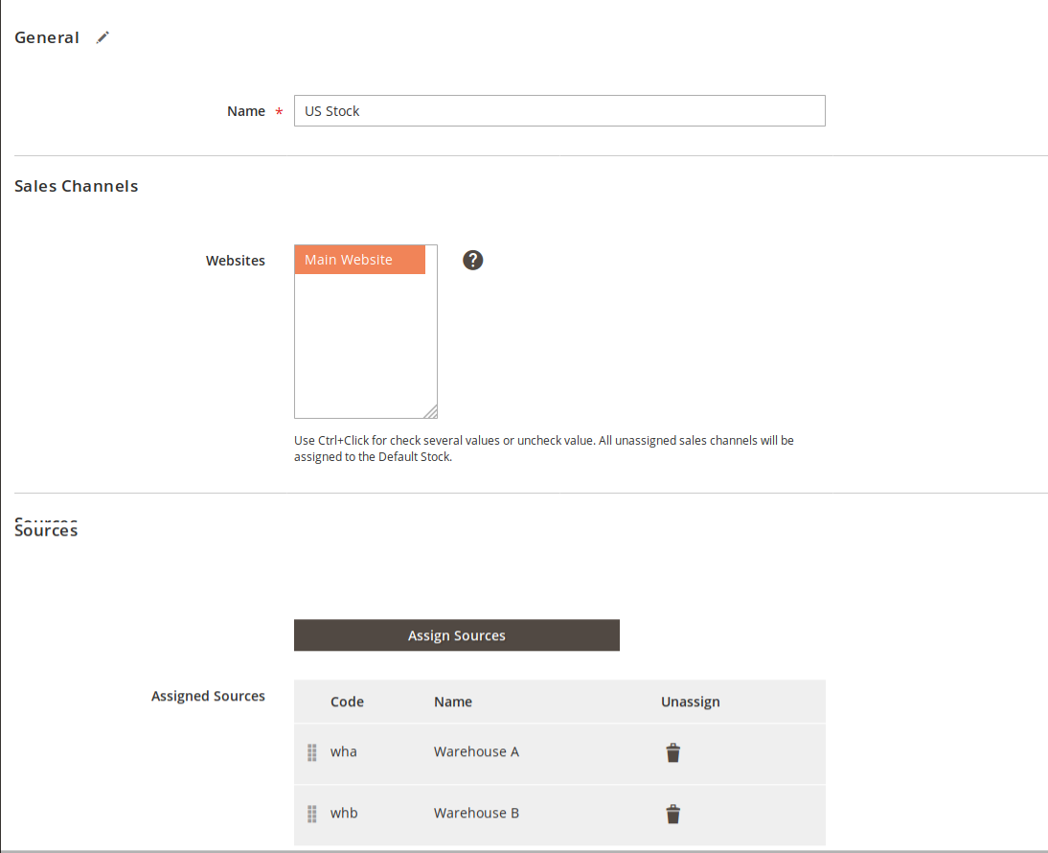Viewport: 1048px width, 853px height.
Task: Select the Warehouse B name cell
Action: [476, 814]
